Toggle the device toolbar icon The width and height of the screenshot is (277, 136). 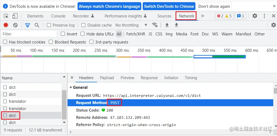pyautogui.click(x=15, y=16)
